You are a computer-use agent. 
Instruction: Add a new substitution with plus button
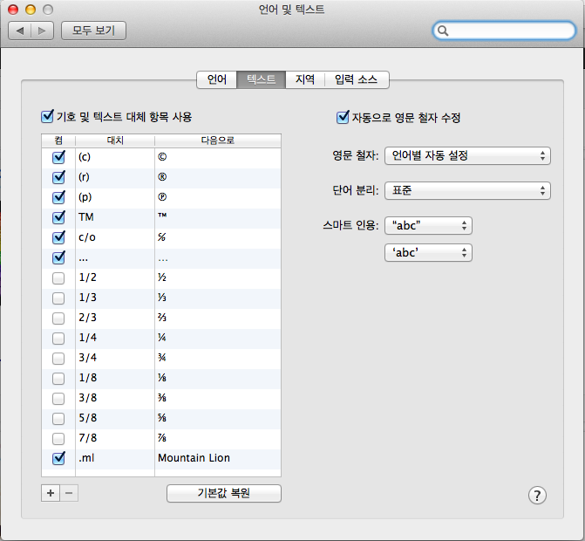[x=51, y=493]
